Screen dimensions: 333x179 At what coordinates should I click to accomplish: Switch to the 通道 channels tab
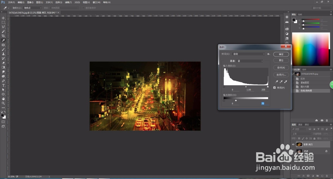pyautogui.click(x=300, y=125)
